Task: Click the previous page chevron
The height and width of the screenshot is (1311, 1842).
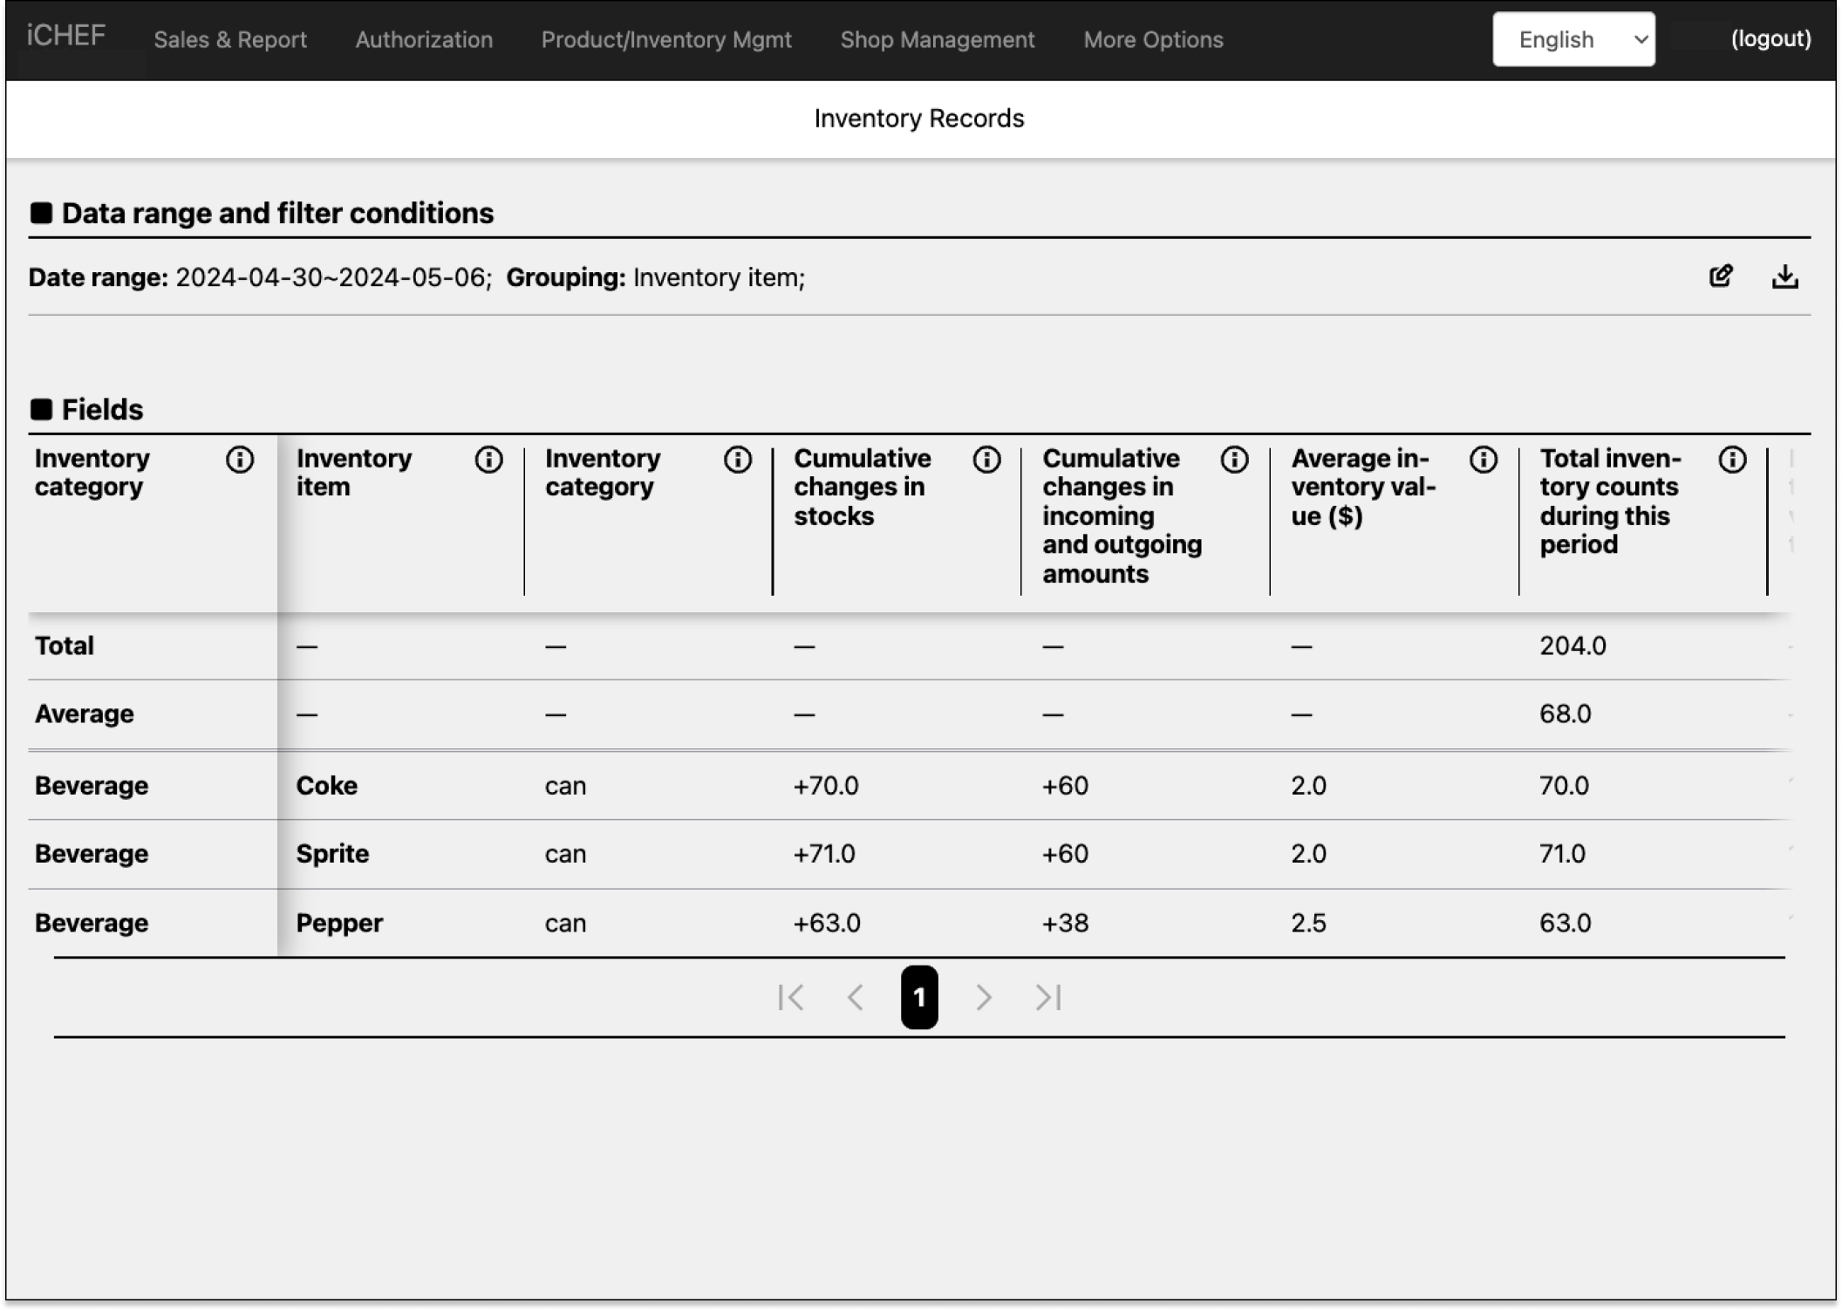Action: (x=856, y=997)
